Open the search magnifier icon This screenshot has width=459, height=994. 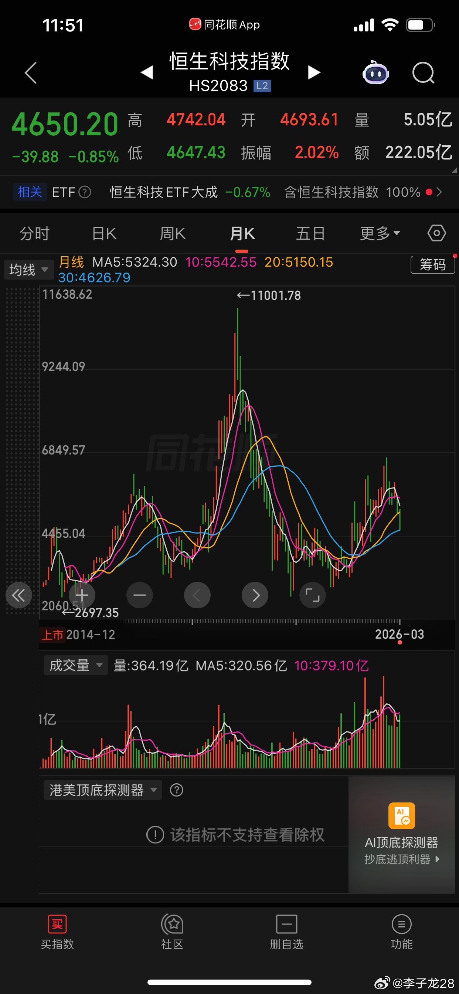point(423,72)
